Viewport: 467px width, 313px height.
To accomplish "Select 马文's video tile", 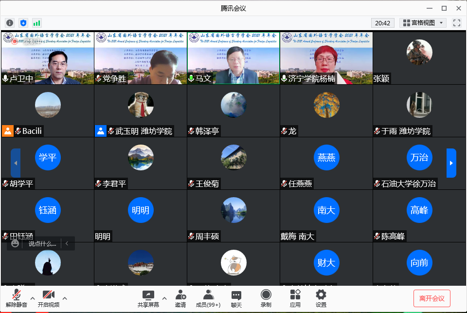I will tap(233, 58).
